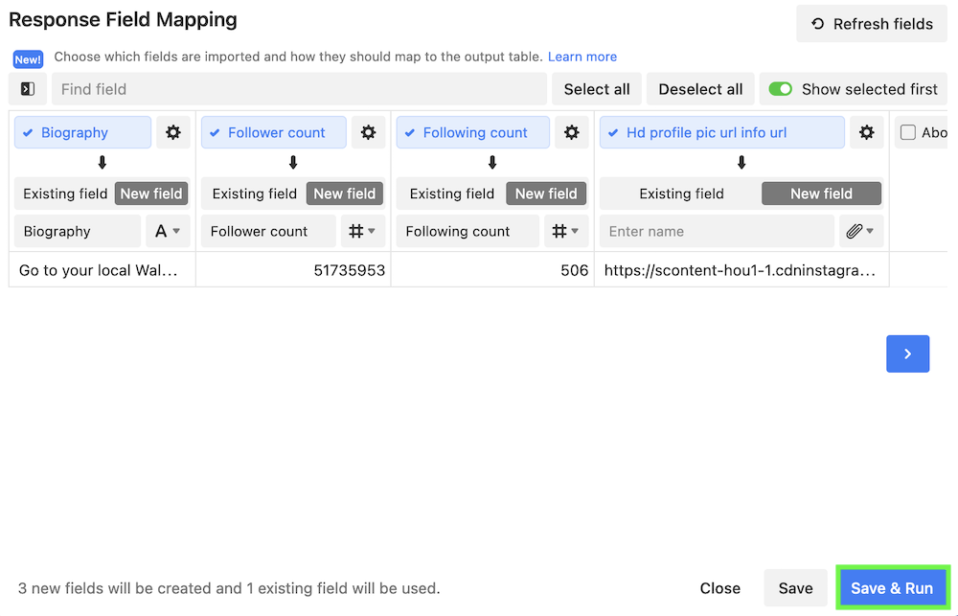Deselect the Biography field checkbox

[x=28, y=133]
